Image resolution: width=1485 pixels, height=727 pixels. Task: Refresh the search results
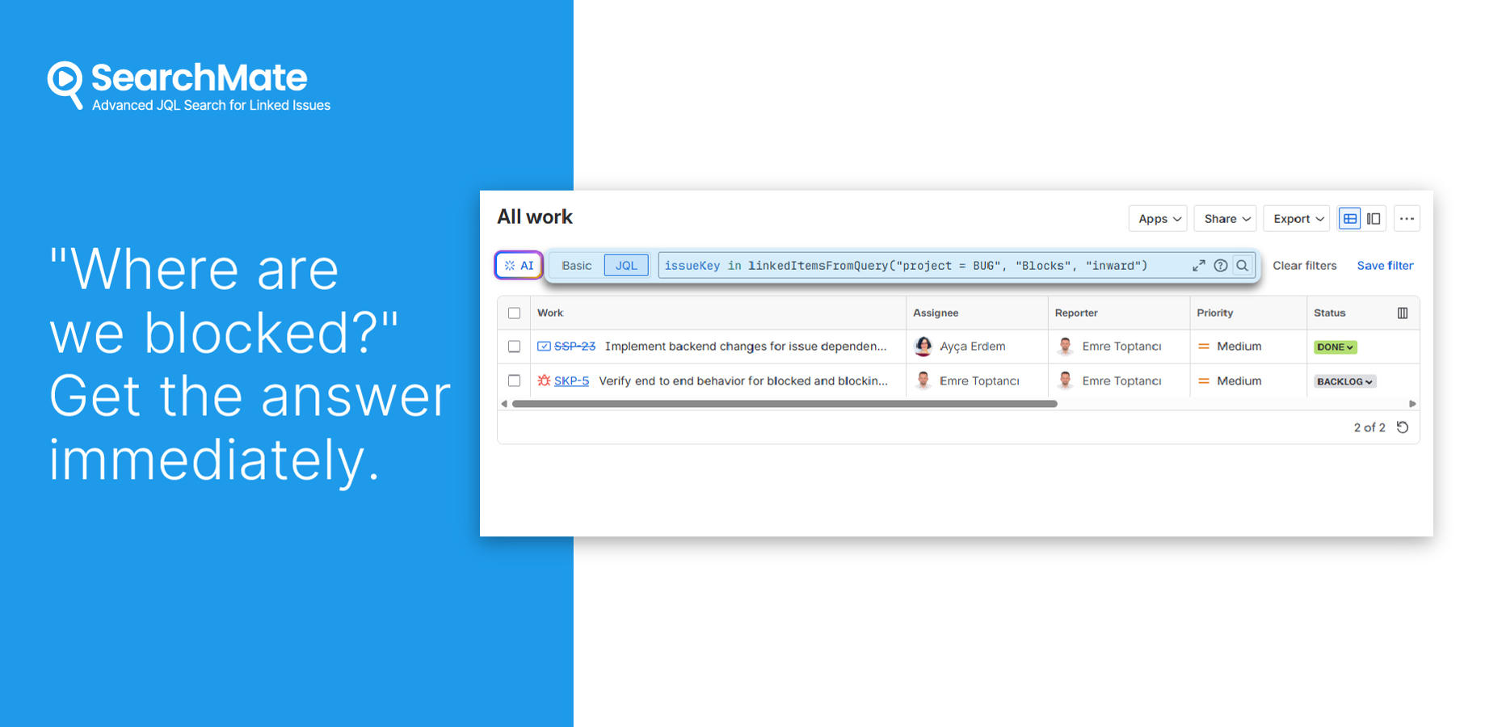[1403, 427]
